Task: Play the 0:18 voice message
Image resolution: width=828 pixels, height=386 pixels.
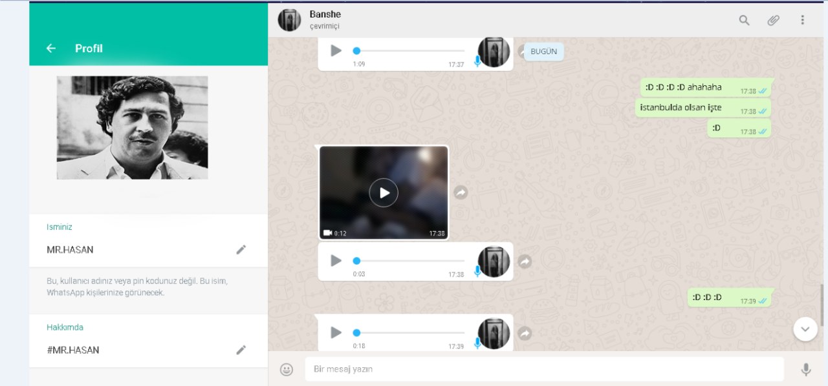Action: (336, 332)
